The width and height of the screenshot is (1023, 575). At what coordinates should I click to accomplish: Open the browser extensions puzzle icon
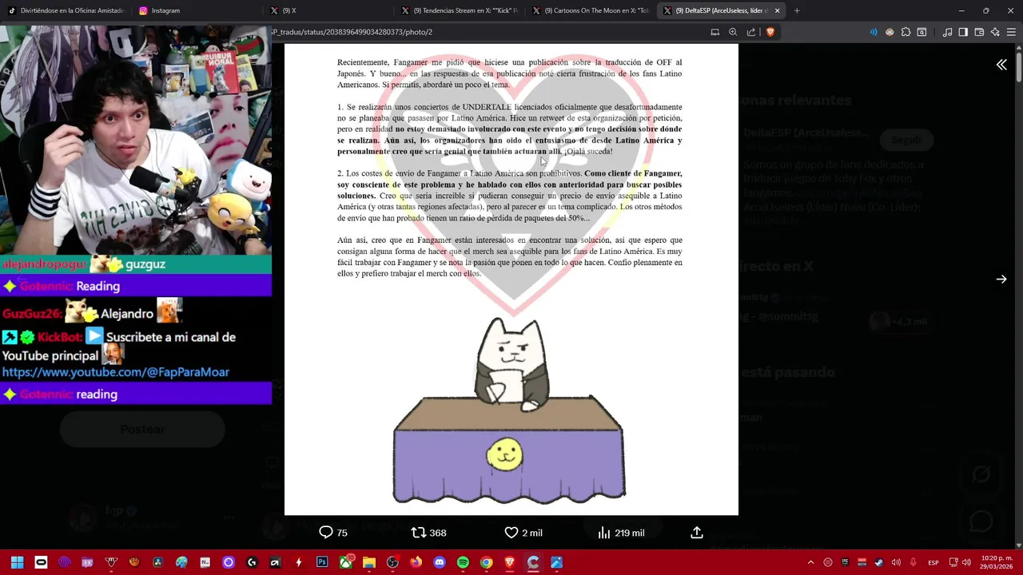906,32
